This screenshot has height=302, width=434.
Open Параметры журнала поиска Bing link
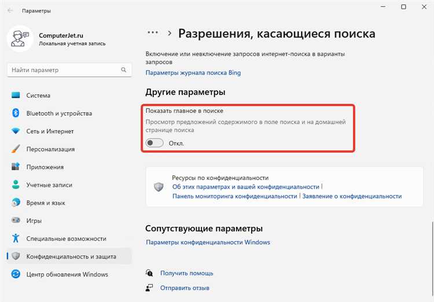coord(193,73)
